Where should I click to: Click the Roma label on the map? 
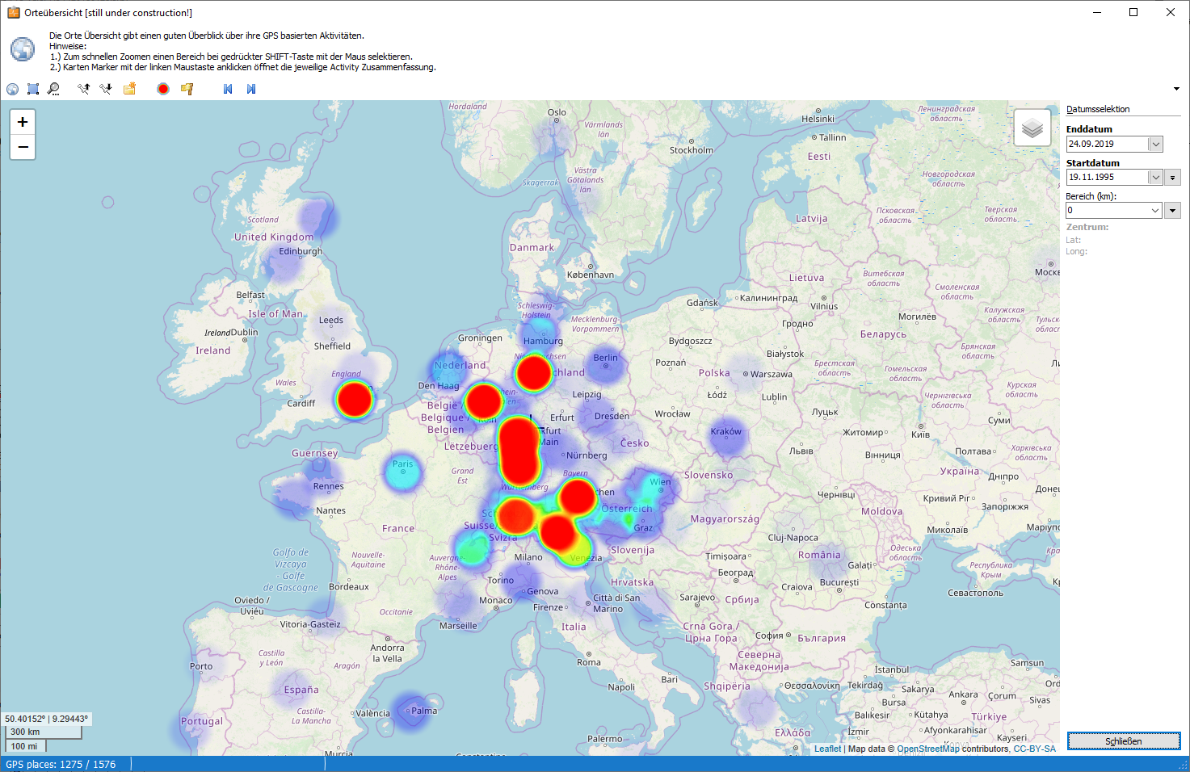point(589,662)
